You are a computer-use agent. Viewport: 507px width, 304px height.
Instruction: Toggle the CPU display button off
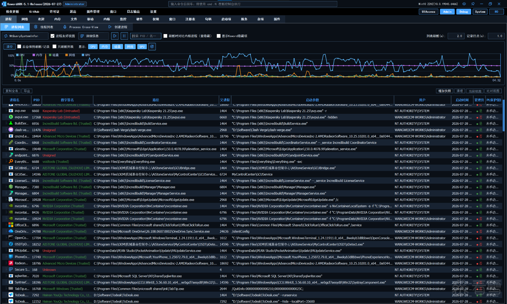pyautogui.click(x=93, y=47)
